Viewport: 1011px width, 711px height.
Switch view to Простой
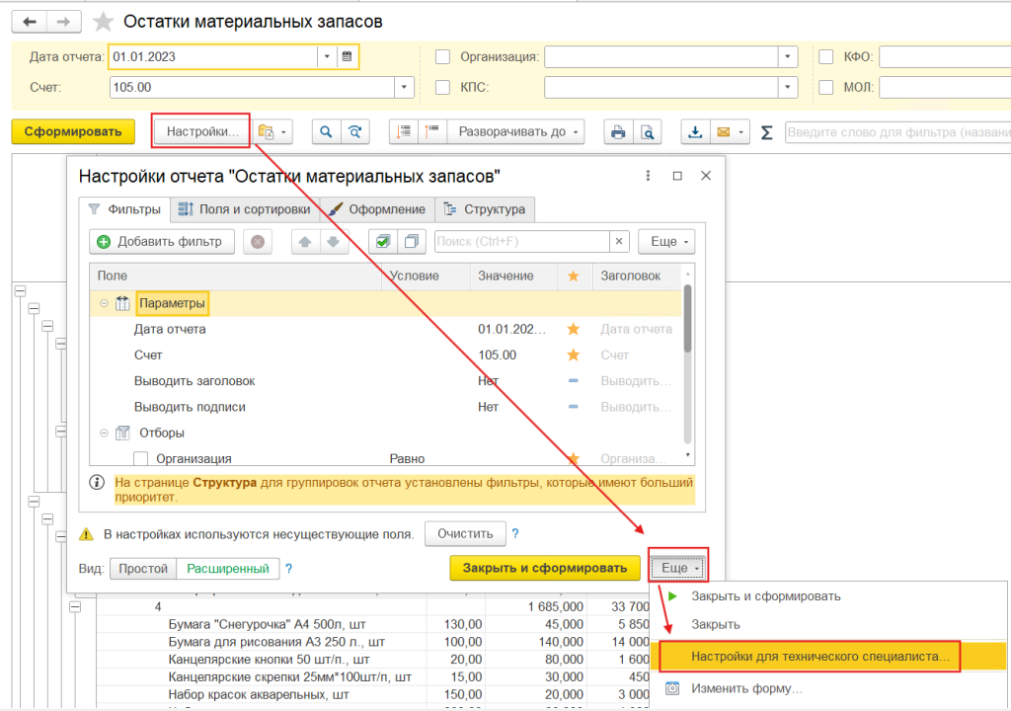pyautogui.click(x=143, y=569)
